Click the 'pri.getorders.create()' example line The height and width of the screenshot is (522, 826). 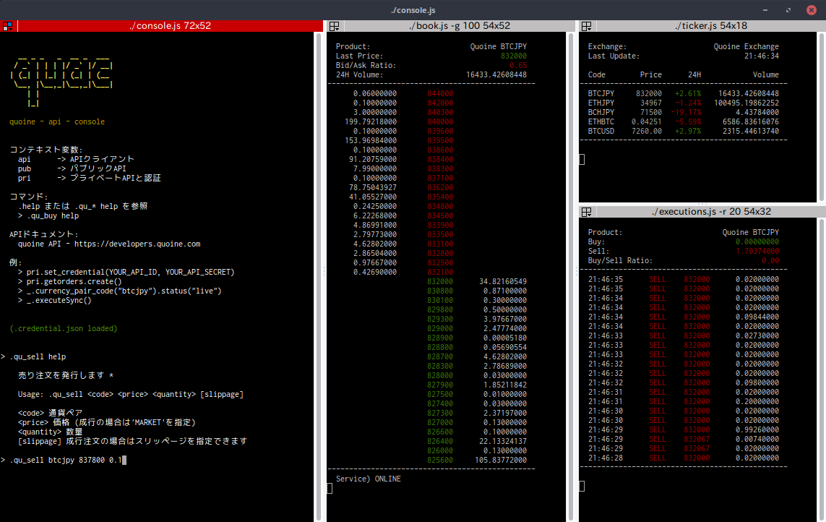pyautogui.click(x=74, y=281)
